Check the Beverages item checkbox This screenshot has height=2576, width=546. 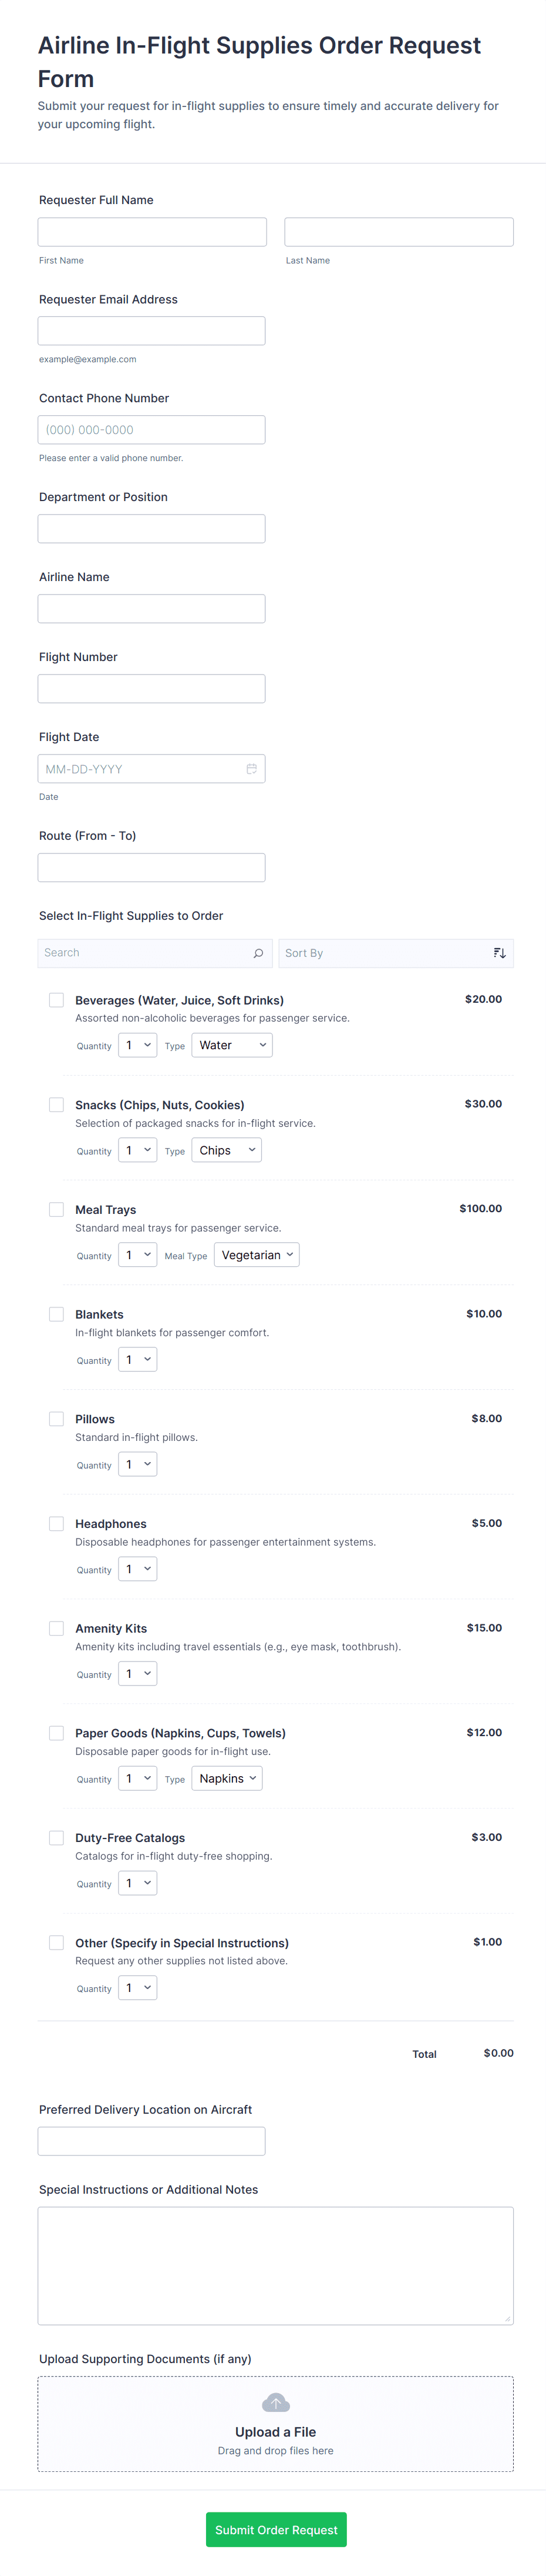coord(57,1000)
